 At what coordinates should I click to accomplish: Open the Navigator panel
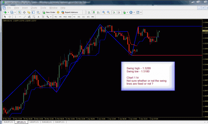[x=29, y=12]
